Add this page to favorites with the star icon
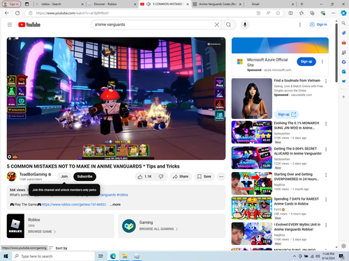Screen dimensions: 349x261 278,13
